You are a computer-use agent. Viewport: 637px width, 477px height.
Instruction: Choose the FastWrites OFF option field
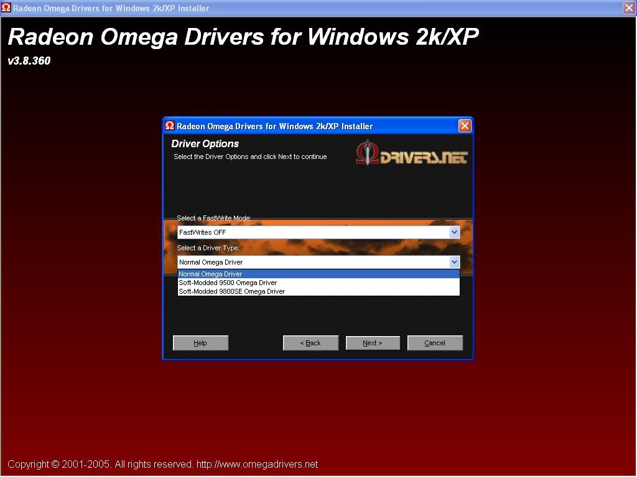(280, 232)
